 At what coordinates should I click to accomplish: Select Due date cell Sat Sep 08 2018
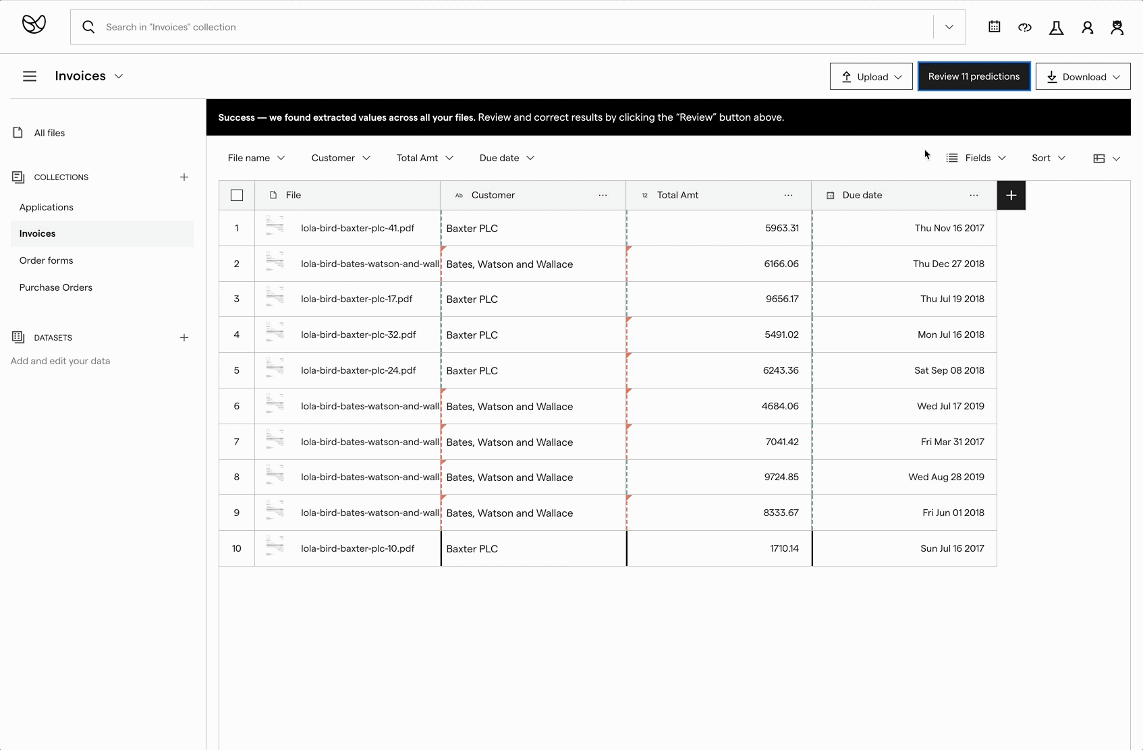tap(904, 370)
